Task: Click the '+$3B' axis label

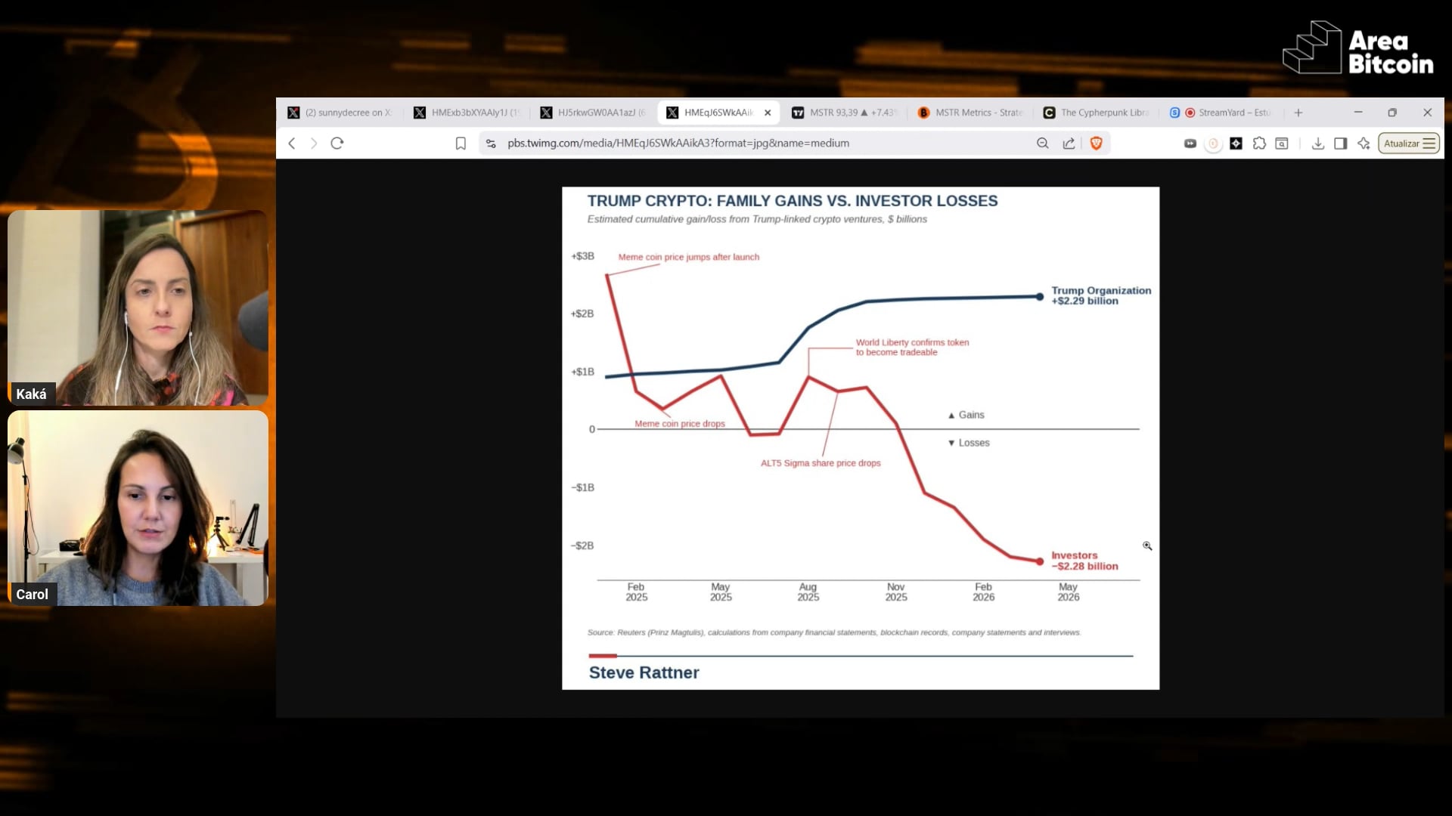Action: 583,256
